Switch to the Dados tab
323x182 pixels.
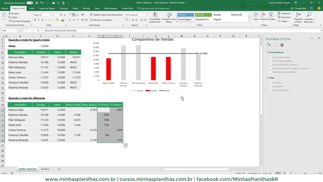click(x=75, y=8)
